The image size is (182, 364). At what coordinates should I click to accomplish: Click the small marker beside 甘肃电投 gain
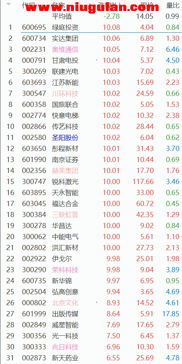pyautogui.click(x=97, y=60)
